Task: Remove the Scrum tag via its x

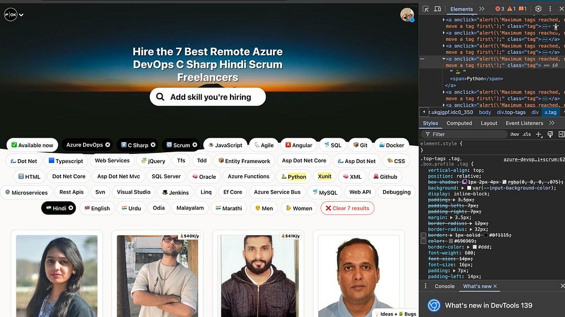Action: [194, 144]
